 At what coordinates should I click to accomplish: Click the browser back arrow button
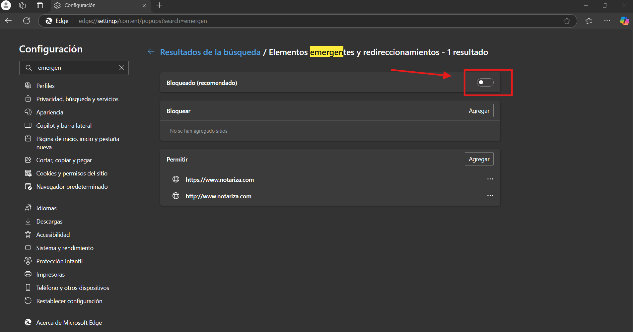[x=8, y=21]
